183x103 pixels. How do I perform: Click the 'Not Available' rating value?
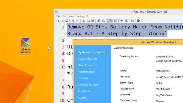(163, 71)
